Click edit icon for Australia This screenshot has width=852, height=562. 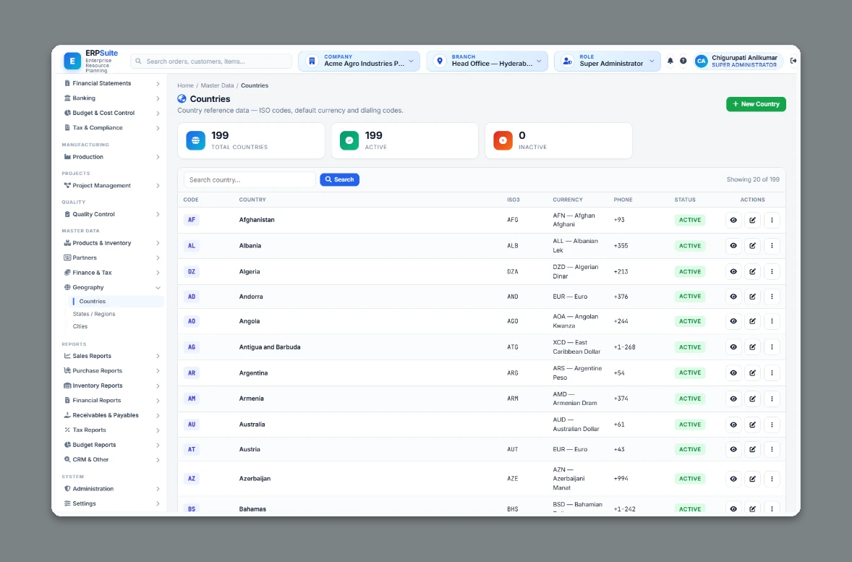click(753, 425)
